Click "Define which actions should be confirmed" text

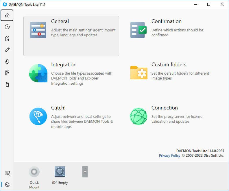[x=177, y=33]
